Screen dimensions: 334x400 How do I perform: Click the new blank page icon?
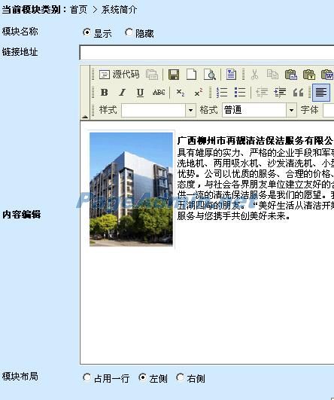click(191, 75)
